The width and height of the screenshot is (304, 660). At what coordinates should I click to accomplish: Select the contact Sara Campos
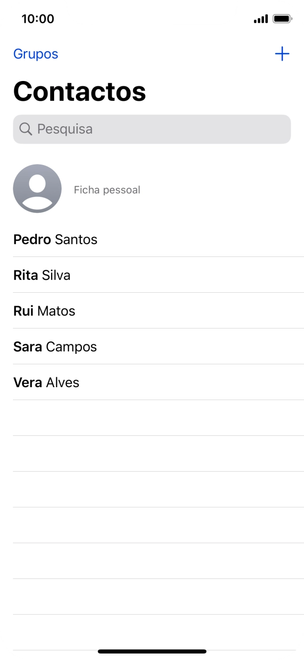(55, 346)
